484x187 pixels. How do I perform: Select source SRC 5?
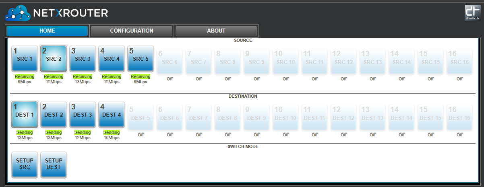pyautogui.click(x=141, y=59)
